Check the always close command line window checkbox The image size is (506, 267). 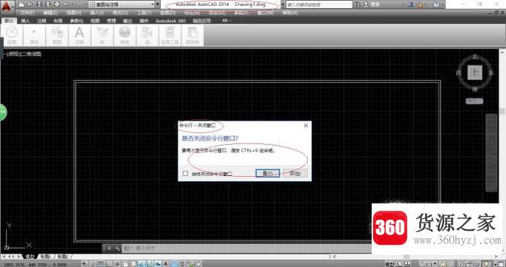pos(185,173)
